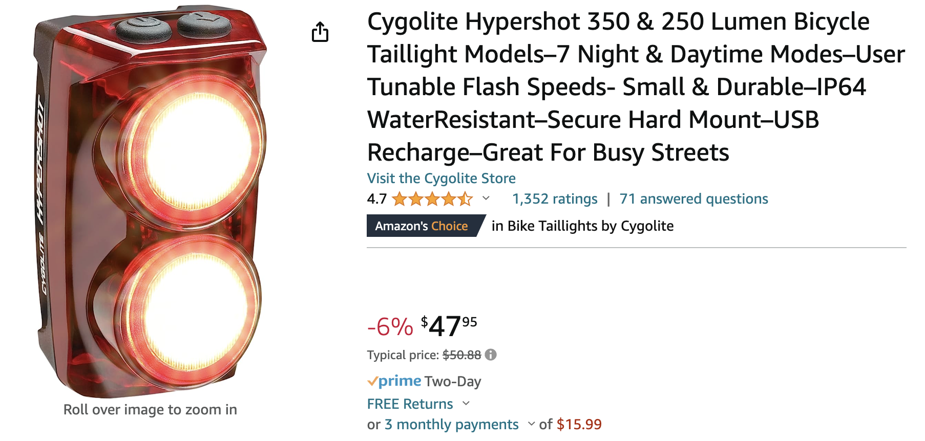Expand the FREE Returns chevron
The image size is (925, 441).
(466, 403)
